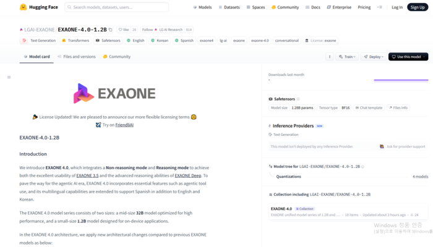Click the like count 26
This screenshot has height=247, width=433.
pyautogui.click(x=134, y=30)
